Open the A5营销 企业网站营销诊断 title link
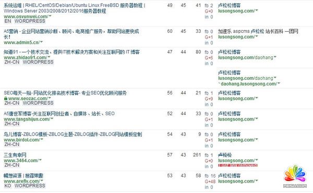The image size is (313, 193). [x=71, y=34]
